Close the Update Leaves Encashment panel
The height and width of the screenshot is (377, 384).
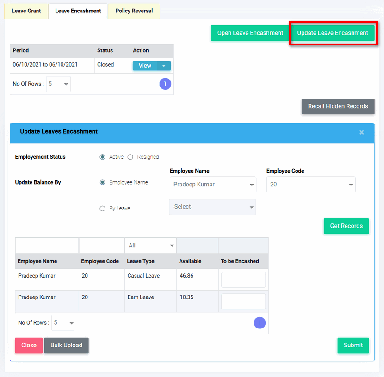tap(361, 132)
